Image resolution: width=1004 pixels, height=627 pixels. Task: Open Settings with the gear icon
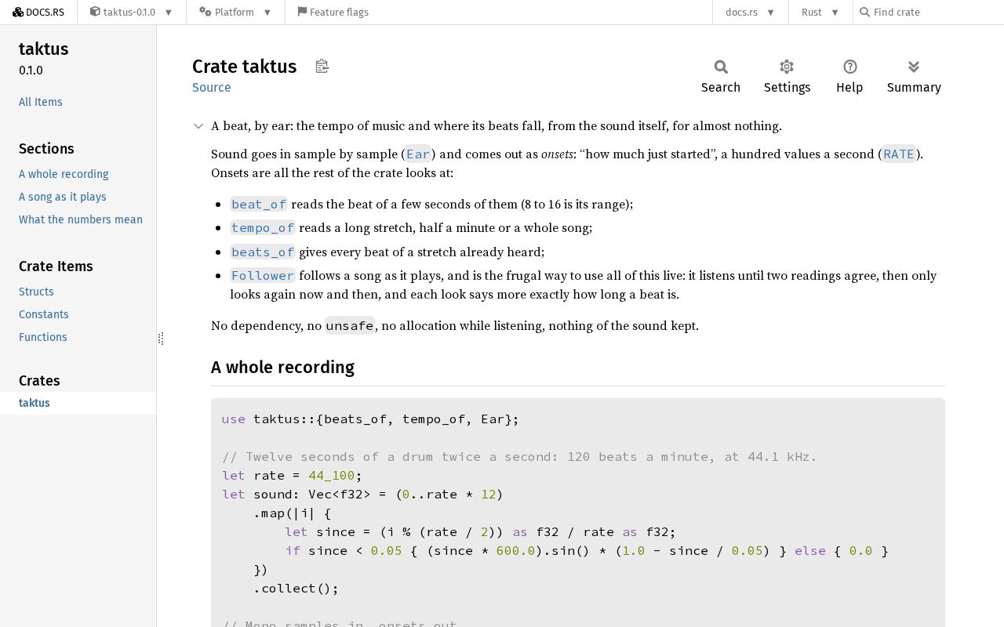(x=787, y=77)
